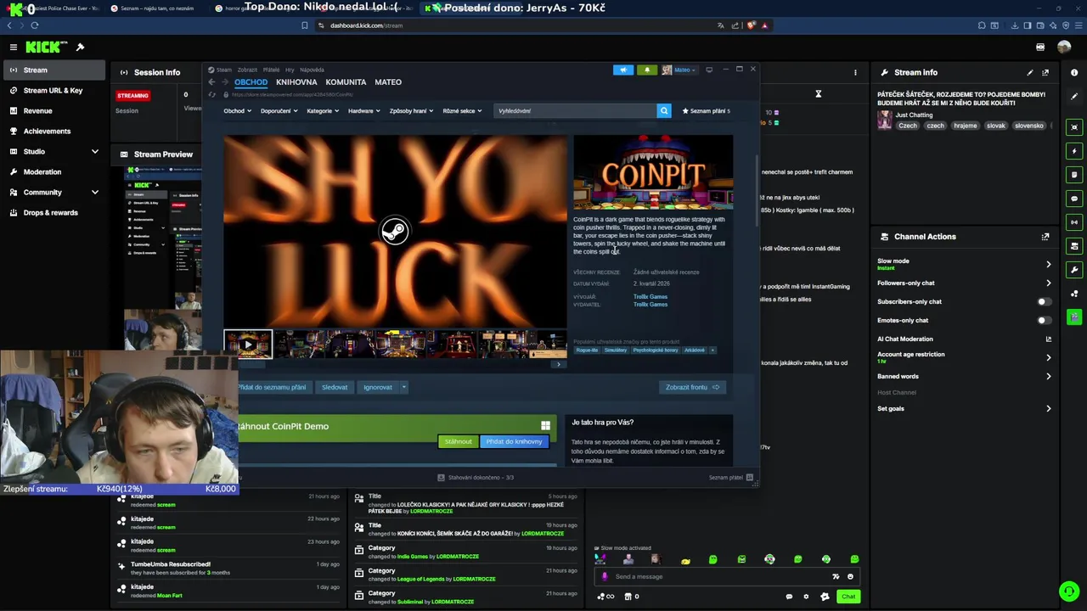1087x611 pixels.
Task: Pop out the Stream Info panel
Action: 1045,72
